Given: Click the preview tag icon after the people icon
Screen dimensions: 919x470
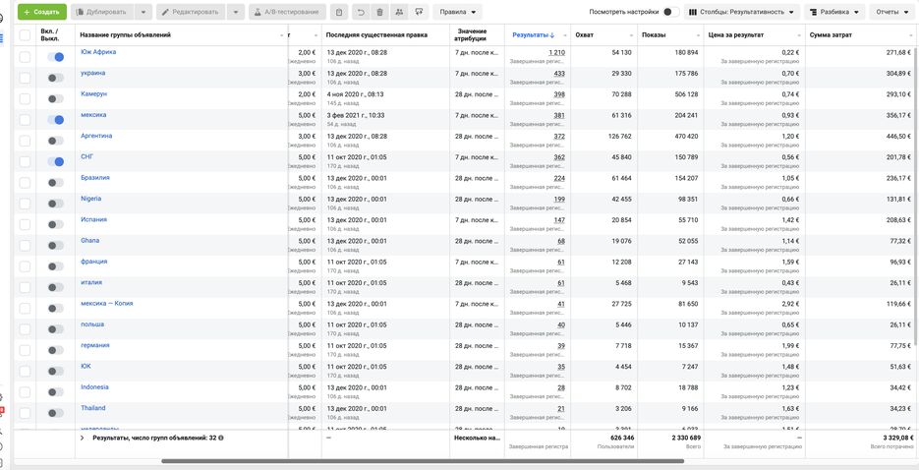Looking at the screenshot, I should click(x=419, y=12).
